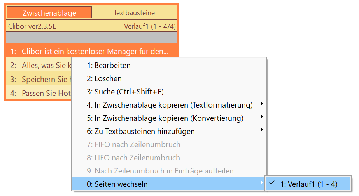Image resolution: width=359 pixels, height=196 pixels.
Task: Expand the Seiten wechseln submenu arrow
Action: coord(262,183)
